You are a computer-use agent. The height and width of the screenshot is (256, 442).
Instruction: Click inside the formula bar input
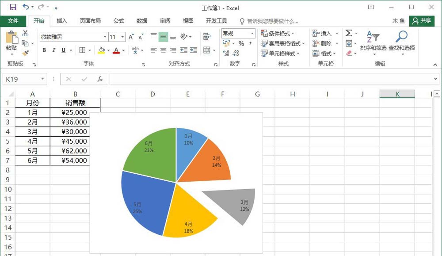271,79
